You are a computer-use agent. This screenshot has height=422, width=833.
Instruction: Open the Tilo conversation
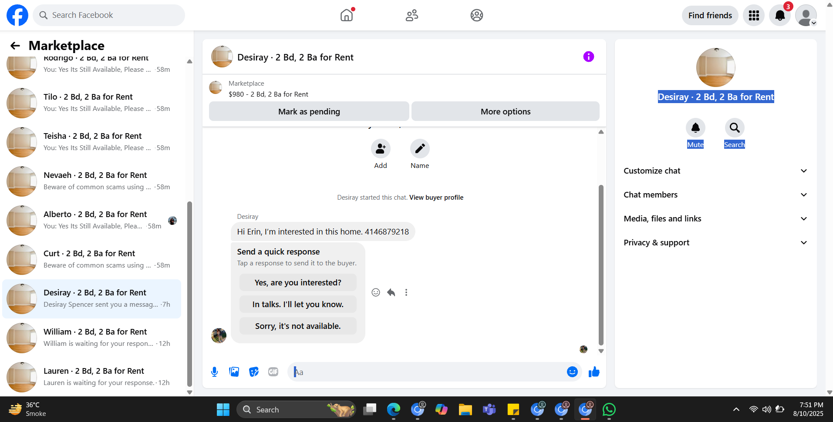click(92, 103)
